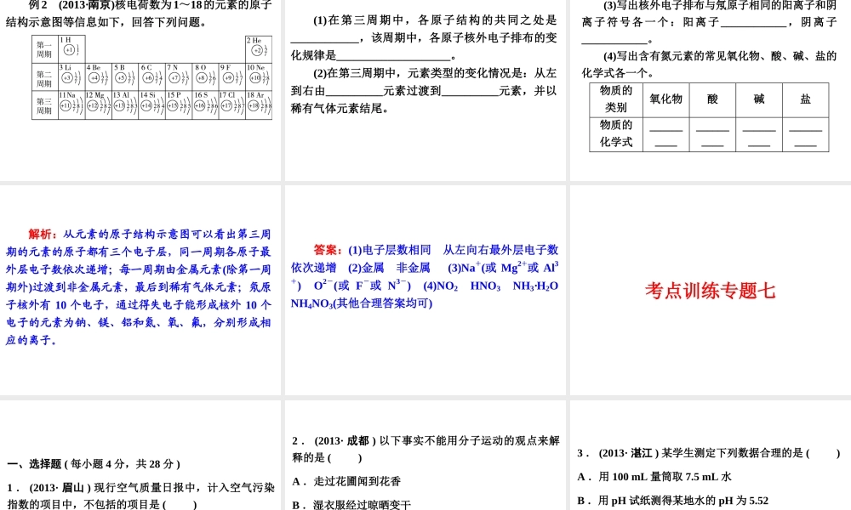Click the 18 Ar element cell
The height and width of the screenshot is (510, 851).
point(259,104)
